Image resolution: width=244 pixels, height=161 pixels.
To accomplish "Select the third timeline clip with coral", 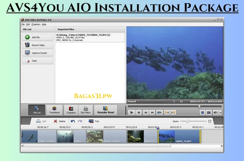I will click(x=107, y=137).
